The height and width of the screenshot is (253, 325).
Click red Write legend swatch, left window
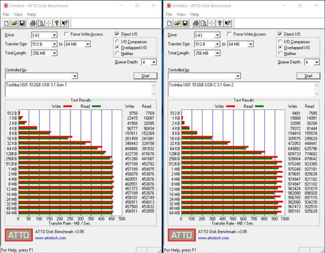[x=68, y=106]
